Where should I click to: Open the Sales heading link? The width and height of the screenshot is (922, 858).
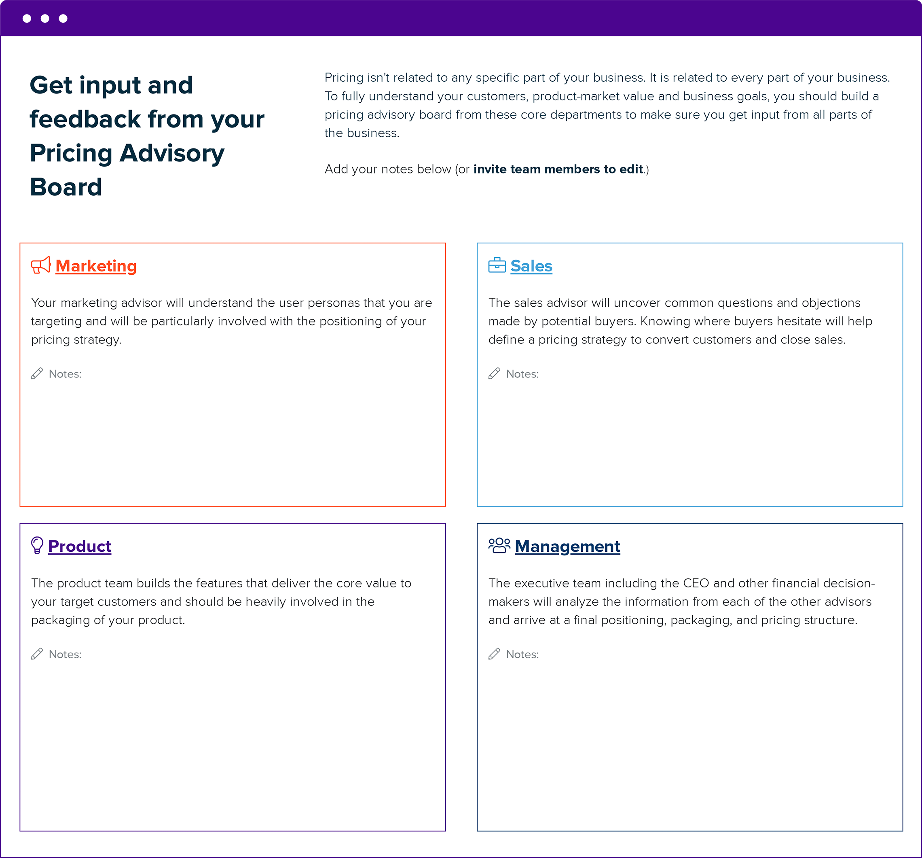(x=531, y=266)
